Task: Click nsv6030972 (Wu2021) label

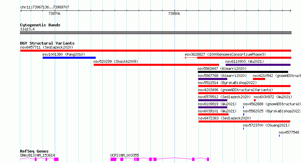Action: (x=273, y=97)
